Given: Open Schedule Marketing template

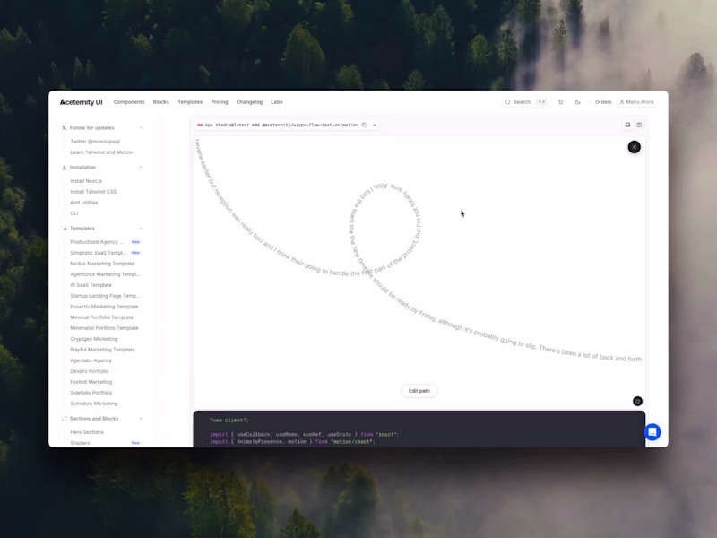Looking at the screenshot, I should [x=94, y=403].
